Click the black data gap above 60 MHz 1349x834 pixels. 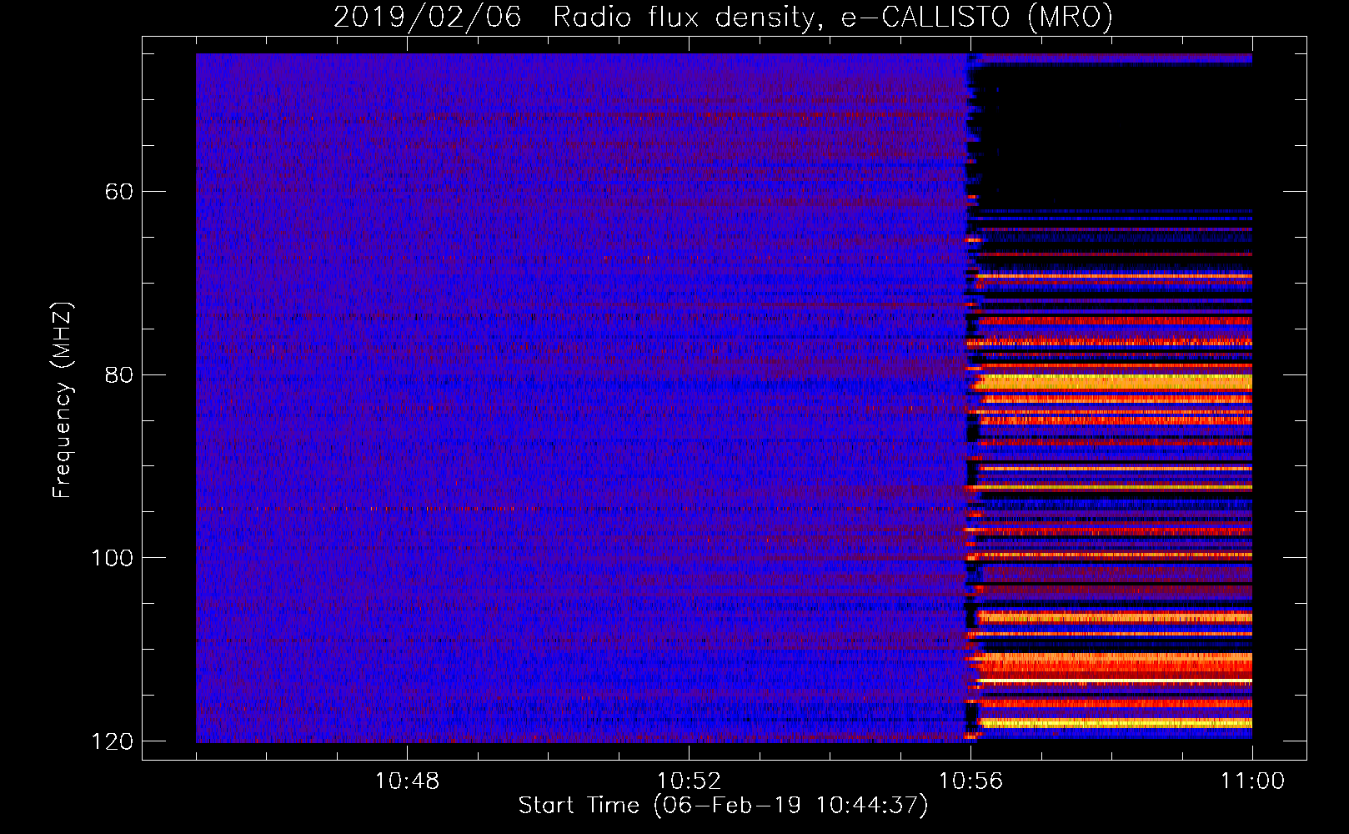point(1113,138)
